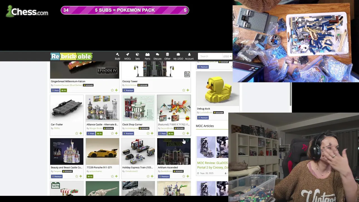Toggle the star on Oscorp Tower
This screenshot has height=202, width=359.
coord(184,90)
